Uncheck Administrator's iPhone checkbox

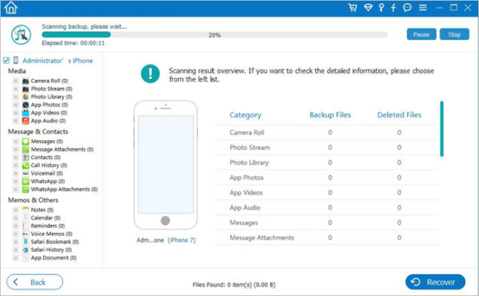(x=6, y=61)
